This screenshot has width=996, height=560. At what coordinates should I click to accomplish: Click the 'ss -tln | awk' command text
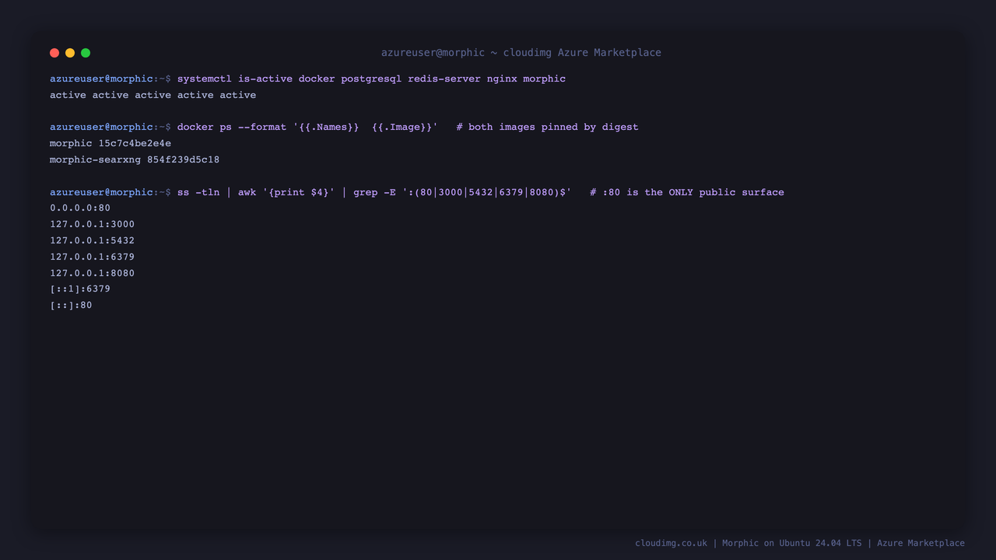pos(374,192)
